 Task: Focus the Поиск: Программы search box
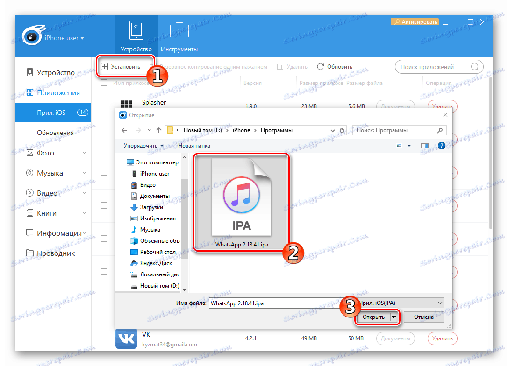pos(399,130)
